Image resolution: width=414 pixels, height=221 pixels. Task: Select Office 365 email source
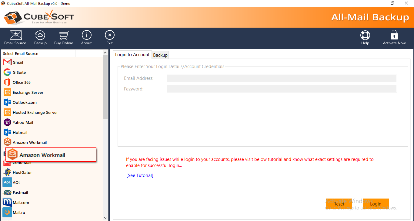pos(21,82)
